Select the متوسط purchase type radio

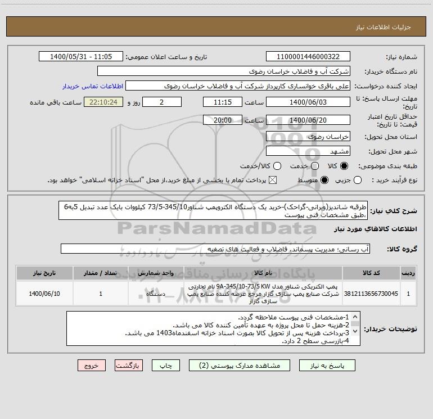pyautogui.click(x=324, y=180)
